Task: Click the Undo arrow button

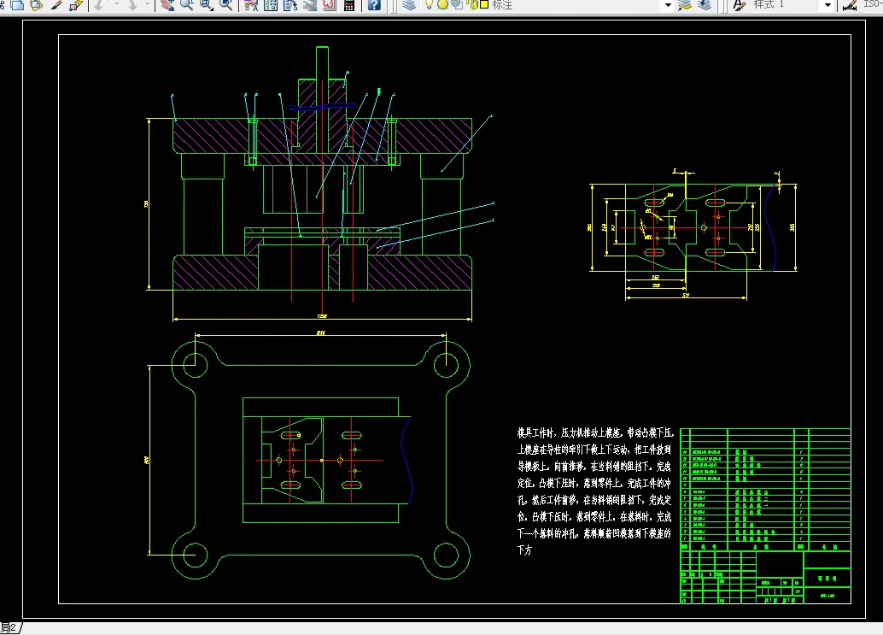Action: 98,5
